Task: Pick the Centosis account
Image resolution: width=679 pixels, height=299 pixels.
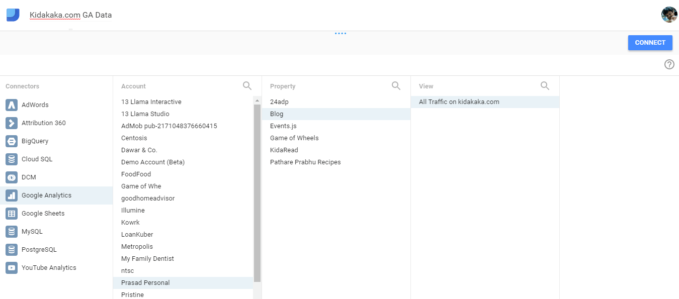Action: pyautogui.click(x=183, y=138)
